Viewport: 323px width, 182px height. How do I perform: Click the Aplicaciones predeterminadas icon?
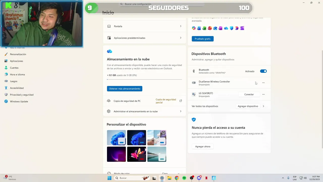pos(109,38)
